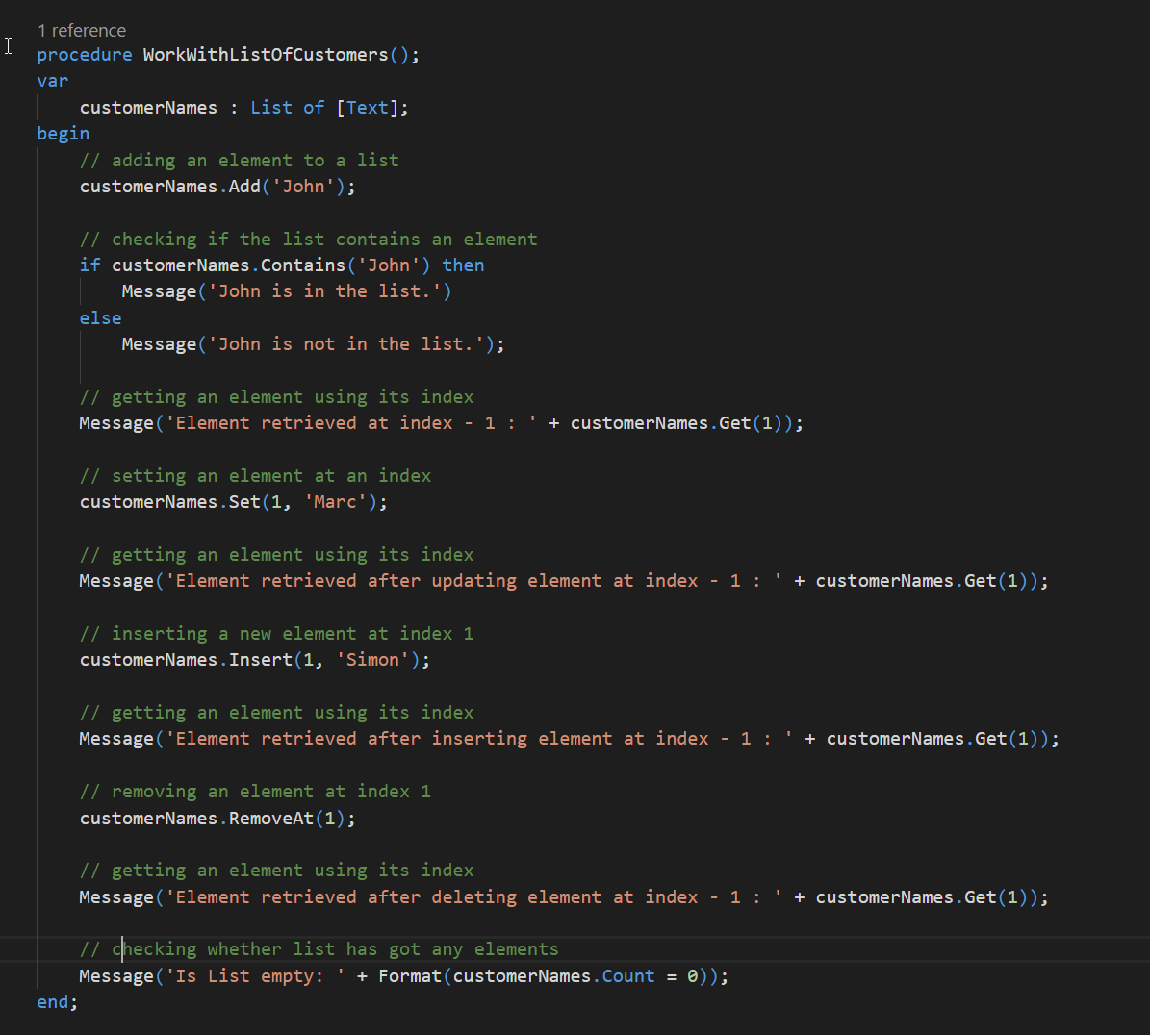Click the Set method call
The height and width of the screenshot is (1035, 1150).
244,502
